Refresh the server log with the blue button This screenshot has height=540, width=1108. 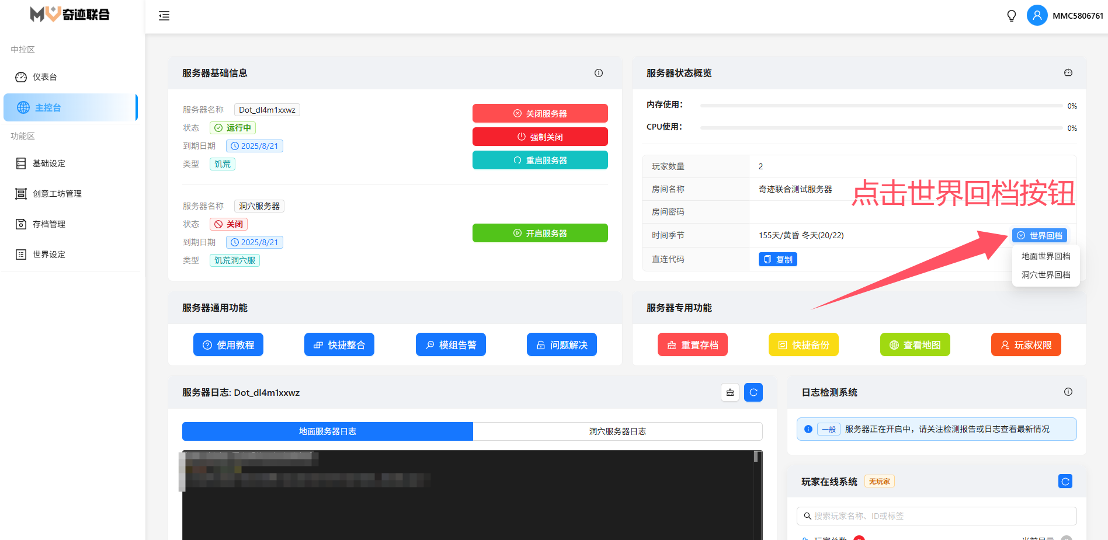coord(753,392)
